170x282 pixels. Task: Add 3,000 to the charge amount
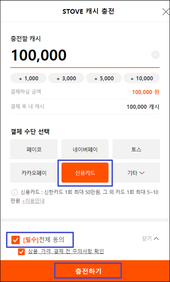click(66, 78)
